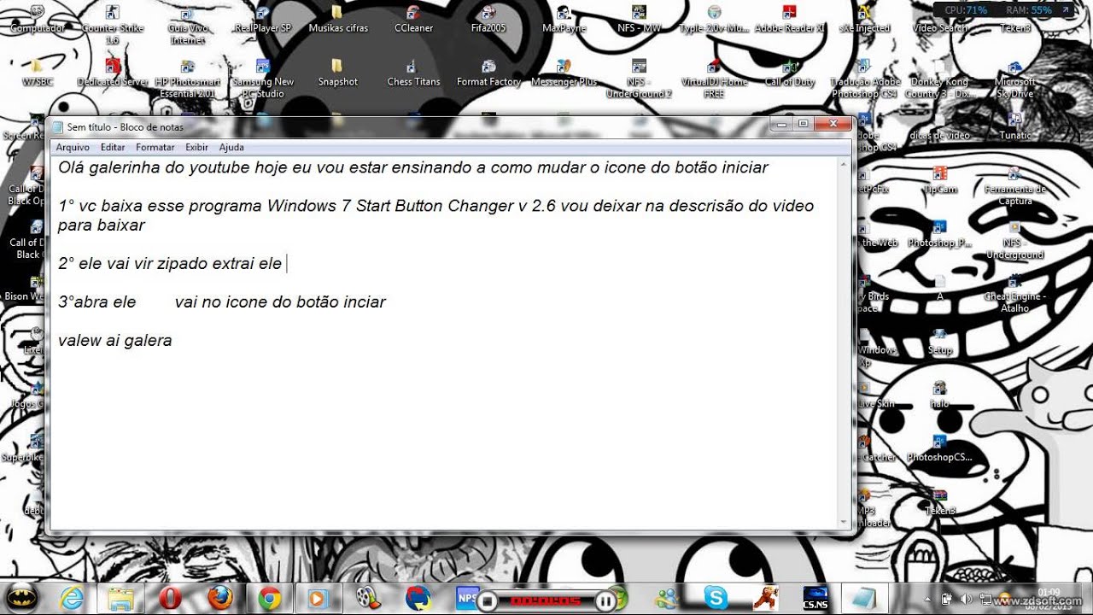Select the Donkey Kong Country 3 icon
Image resolution: width=1093 pixels, height=615 pixels.
tap(939, 78)
